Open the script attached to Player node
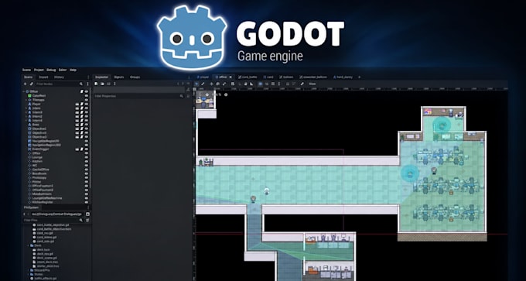 pos(81,104)
